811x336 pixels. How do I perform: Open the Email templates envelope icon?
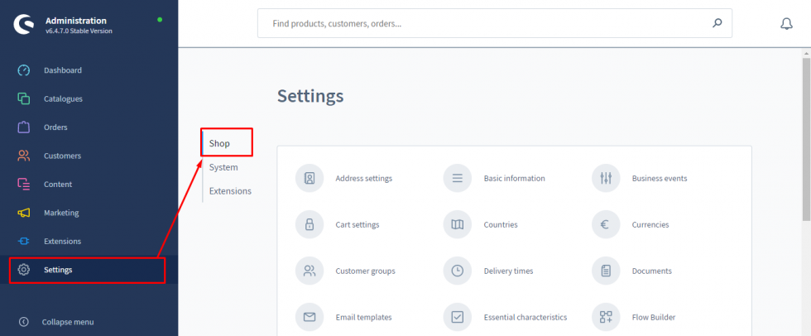[309, 317]
